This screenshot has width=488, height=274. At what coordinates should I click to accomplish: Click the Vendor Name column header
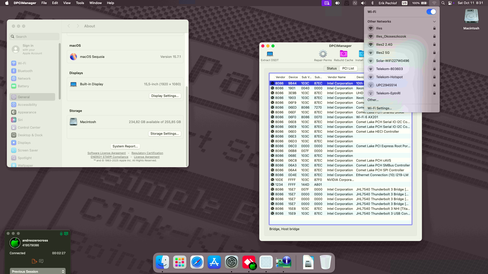(x=340, y=77)
